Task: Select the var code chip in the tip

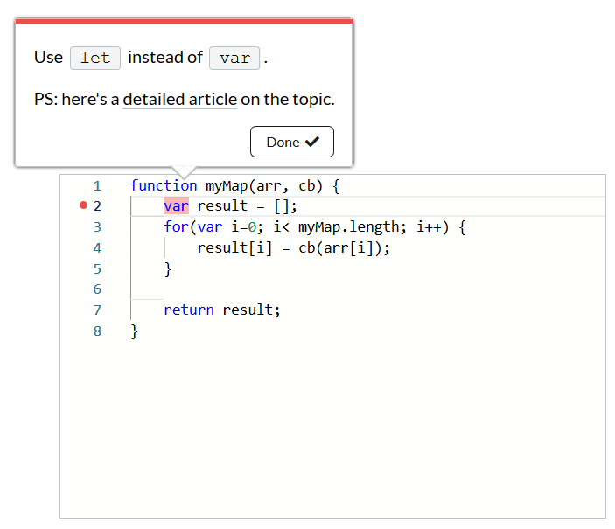Action: click(x=234, y=58)
